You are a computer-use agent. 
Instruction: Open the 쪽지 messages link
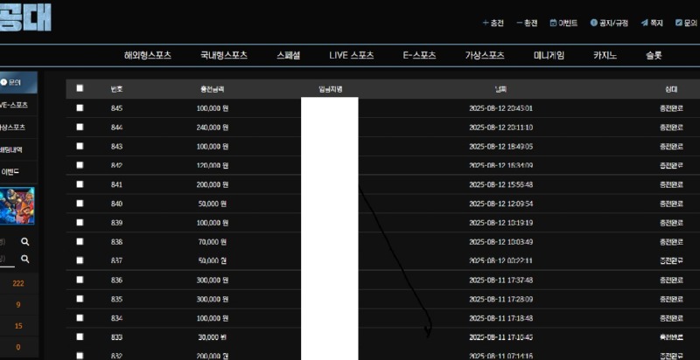656,24
